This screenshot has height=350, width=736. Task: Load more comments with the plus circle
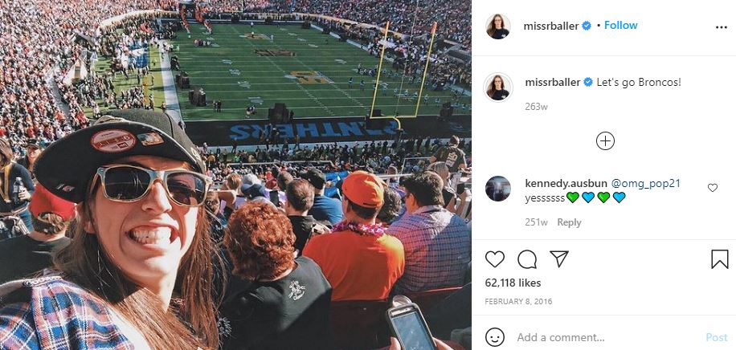coord(605,140)
